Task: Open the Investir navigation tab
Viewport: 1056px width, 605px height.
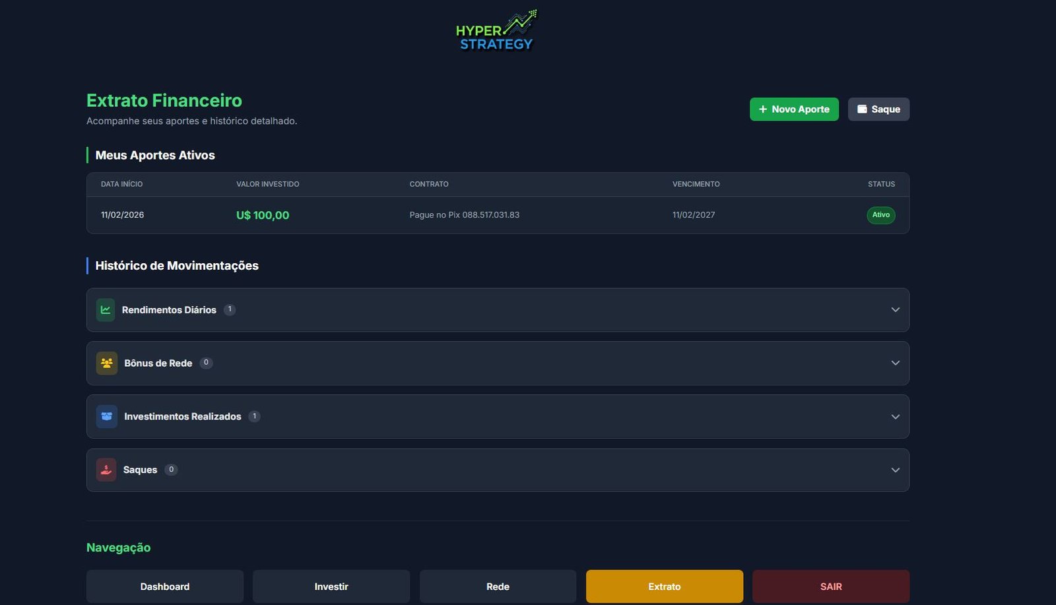Action: (x=331, y=587)
